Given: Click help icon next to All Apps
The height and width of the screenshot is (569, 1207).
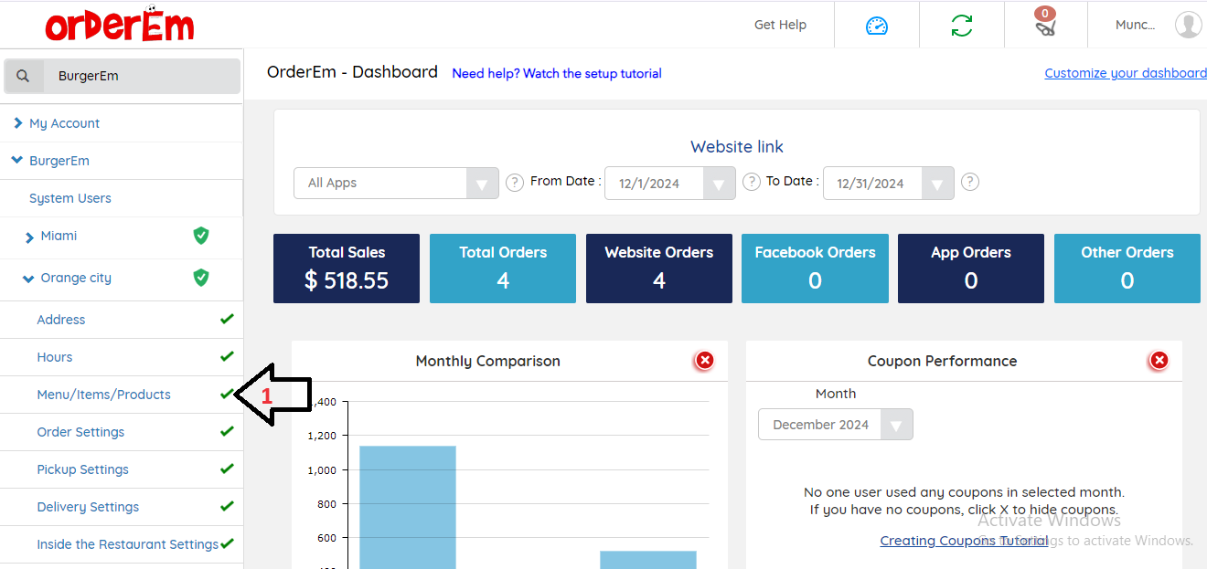Looking at the screenshot, I should click(515, 182).
